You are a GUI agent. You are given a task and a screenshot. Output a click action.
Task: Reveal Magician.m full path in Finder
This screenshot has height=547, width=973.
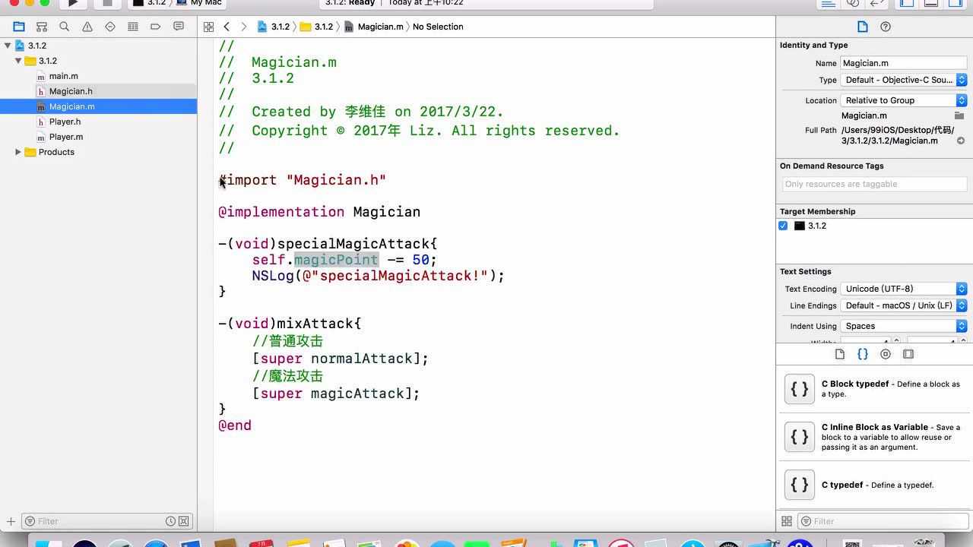tap(961, 141)
